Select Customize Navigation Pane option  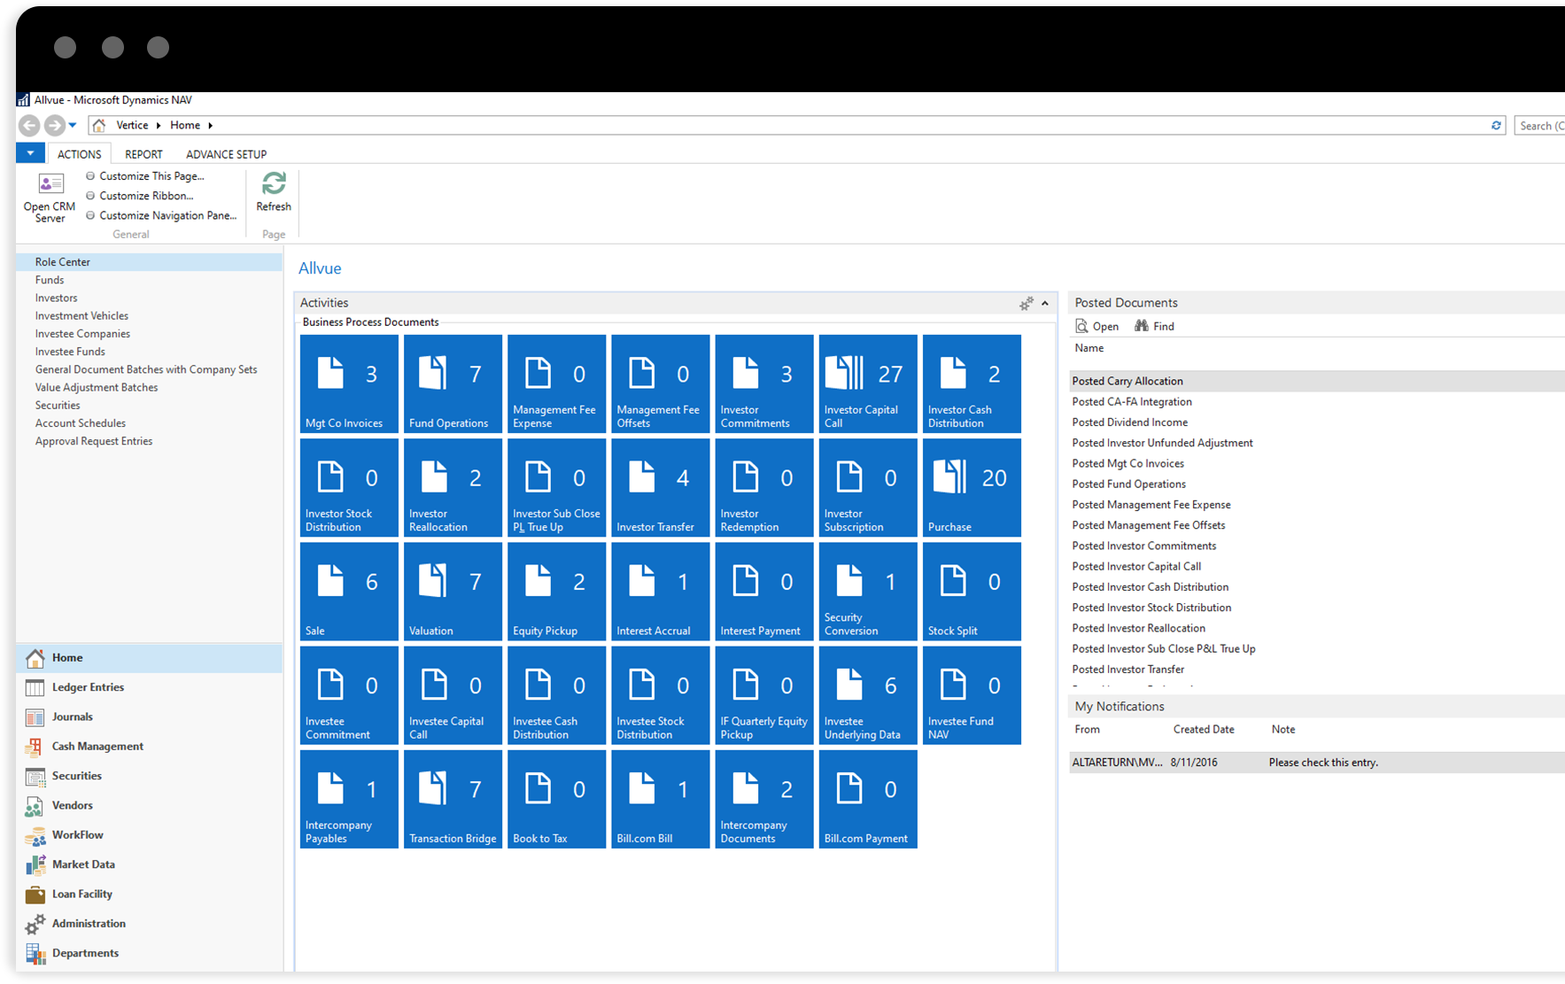[167, 215]
